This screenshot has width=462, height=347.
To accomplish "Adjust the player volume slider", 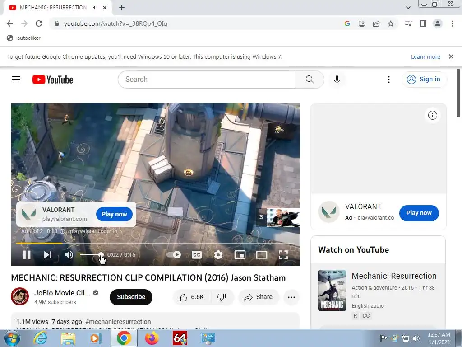I will [92, 255].
